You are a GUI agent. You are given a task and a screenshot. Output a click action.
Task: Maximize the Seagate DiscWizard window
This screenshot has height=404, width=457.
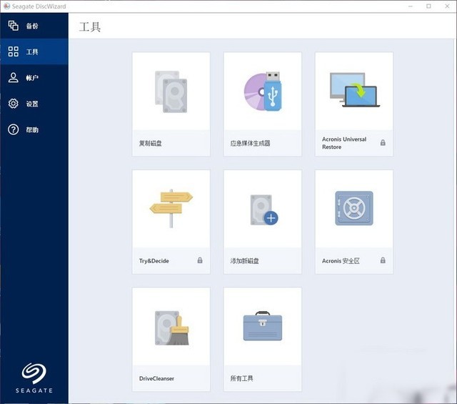(x=428, y=6)
